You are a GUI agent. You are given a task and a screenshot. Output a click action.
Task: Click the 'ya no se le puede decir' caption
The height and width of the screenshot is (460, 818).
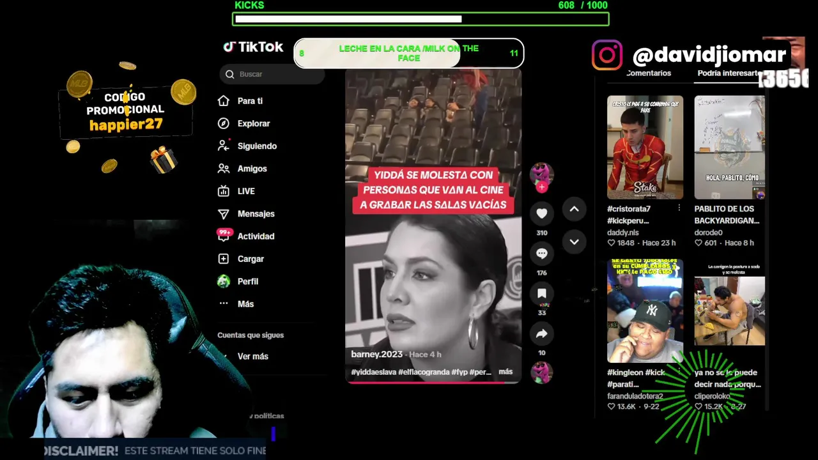coord(728,378)
